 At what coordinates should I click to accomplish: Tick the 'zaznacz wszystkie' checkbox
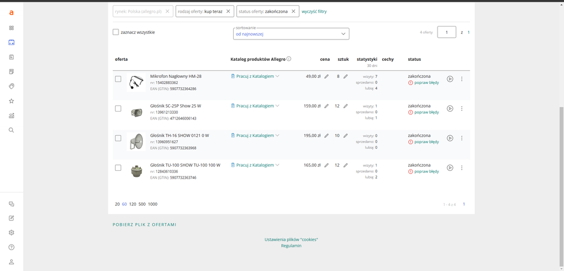[116, 32]
